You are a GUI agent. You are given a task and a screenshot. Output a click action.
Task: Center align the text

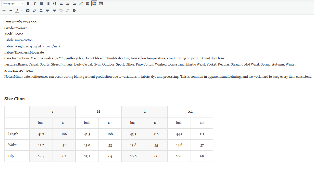[x=68, y=4]
